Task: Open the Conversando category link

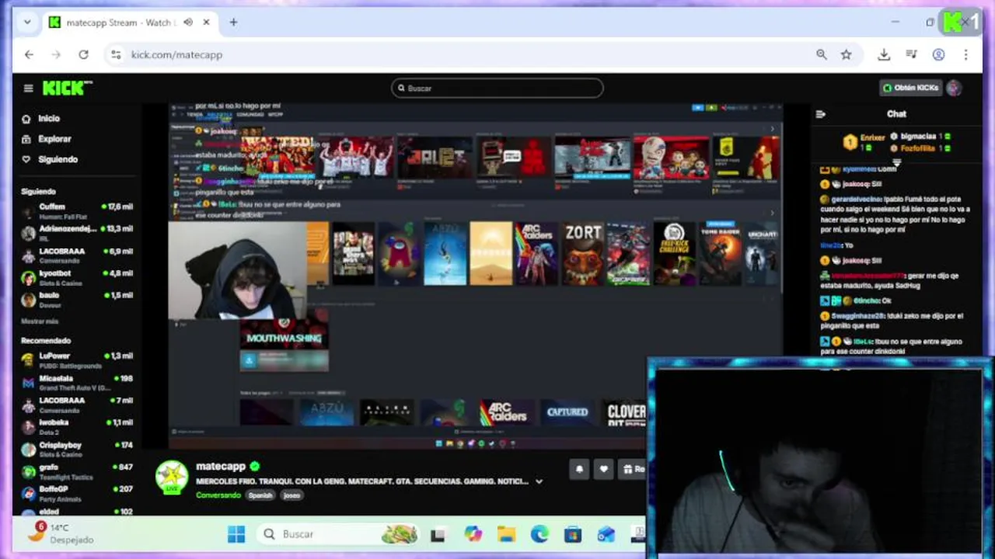Action: click(x=218, y=495)
